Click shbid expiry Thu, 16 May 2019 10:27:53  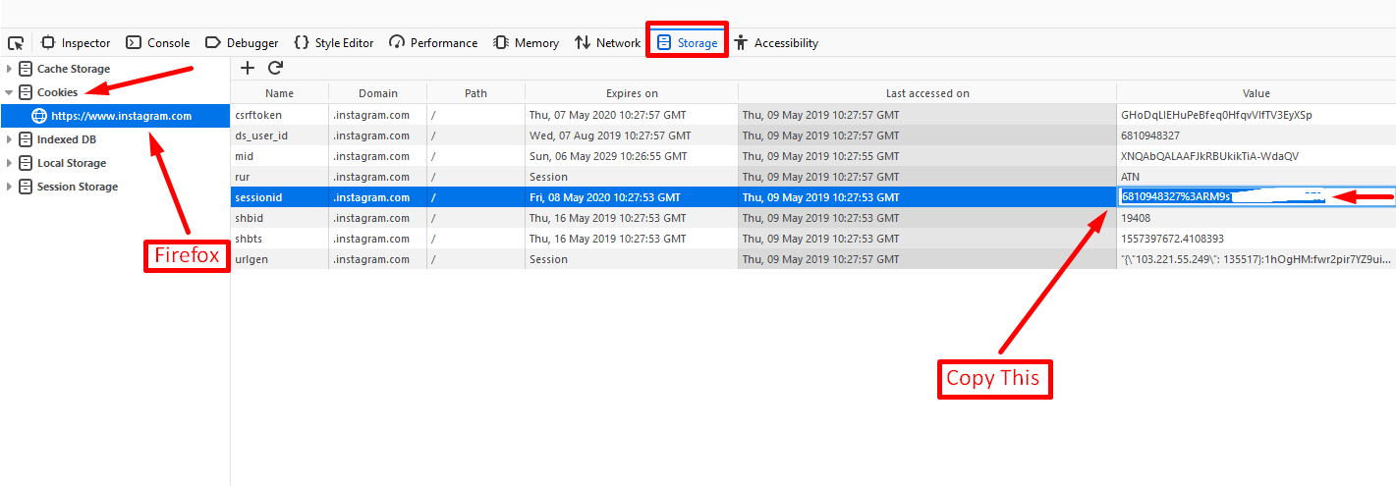607,218
